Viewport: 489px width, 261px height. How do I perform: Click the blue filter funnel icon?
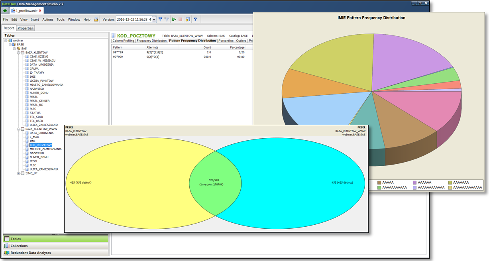(x=160, y=19)
